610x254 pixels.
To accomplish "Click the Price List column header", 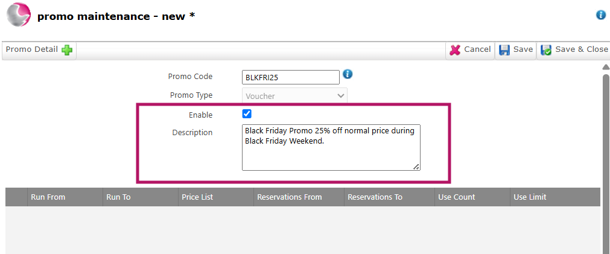I will pyautogui.click(x=197, y=197).
